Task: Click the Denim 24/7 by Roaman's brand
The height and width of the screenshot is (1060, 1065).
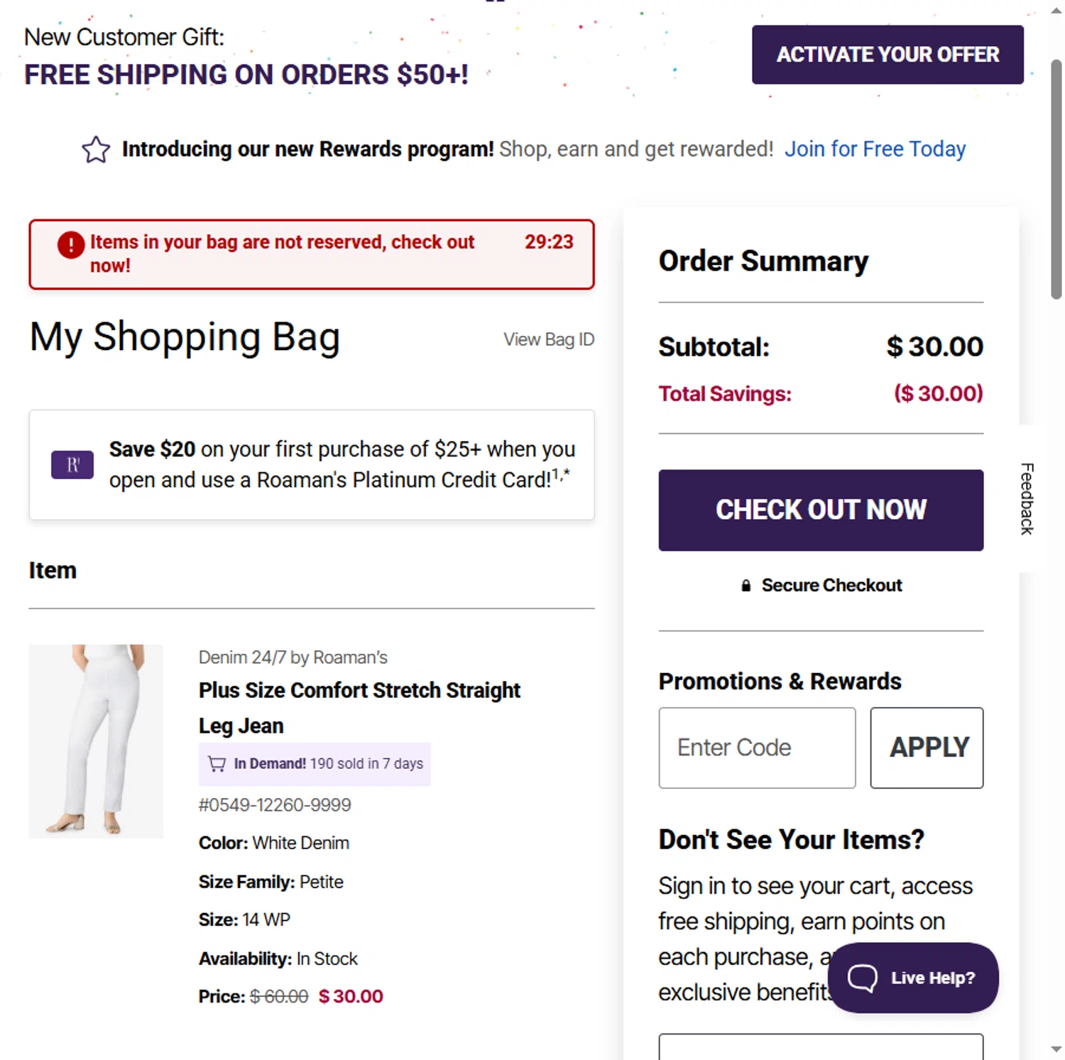Action: click(293, 657)
